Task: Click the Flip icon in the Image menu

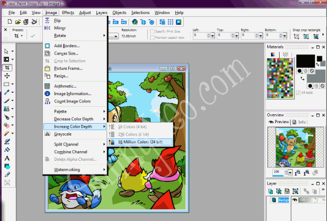Action: click(47, 20)
